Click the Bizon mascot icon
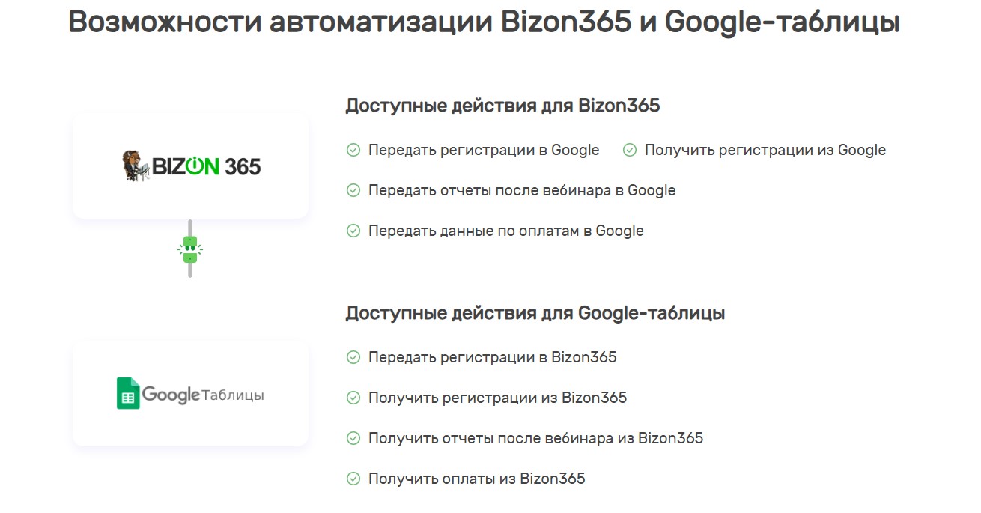Image resolution: width=981 pixels, height=513 pixels. pos(136,166)
